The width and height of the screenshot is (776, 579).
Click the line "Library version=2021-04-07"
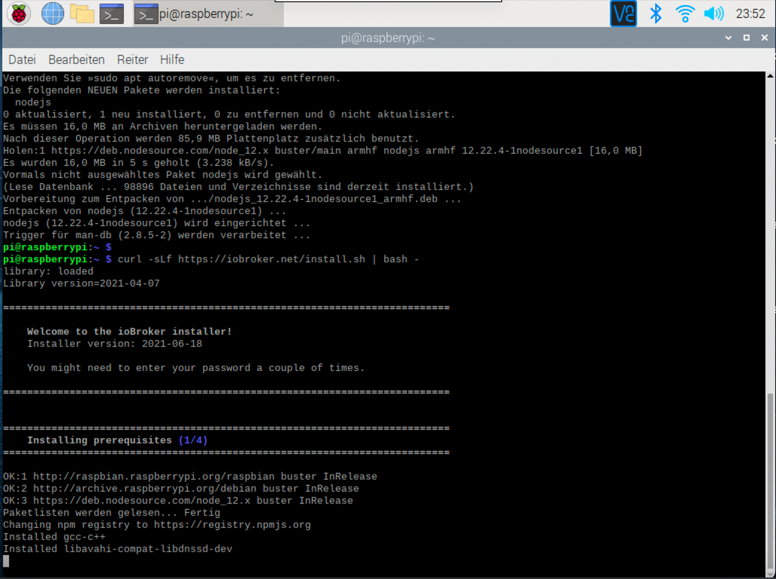point(81,284)
